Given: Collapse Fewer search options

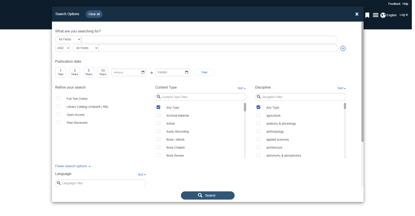Looking at the screenshot, I should (x=73, y=166).
